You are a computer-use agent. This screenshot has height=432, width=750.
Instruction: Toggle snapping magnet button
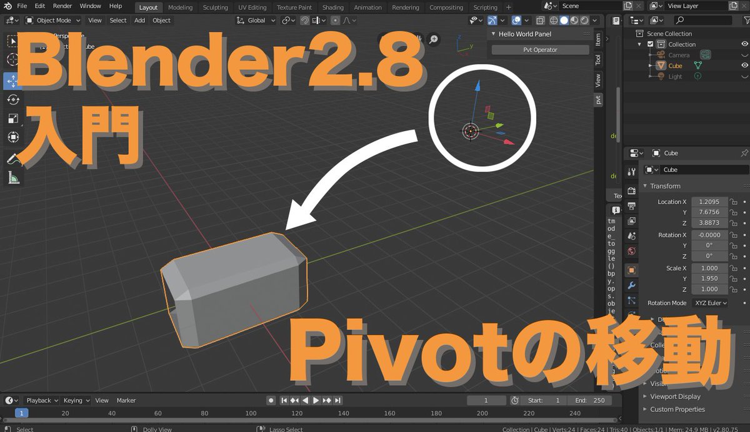(304, 20)
